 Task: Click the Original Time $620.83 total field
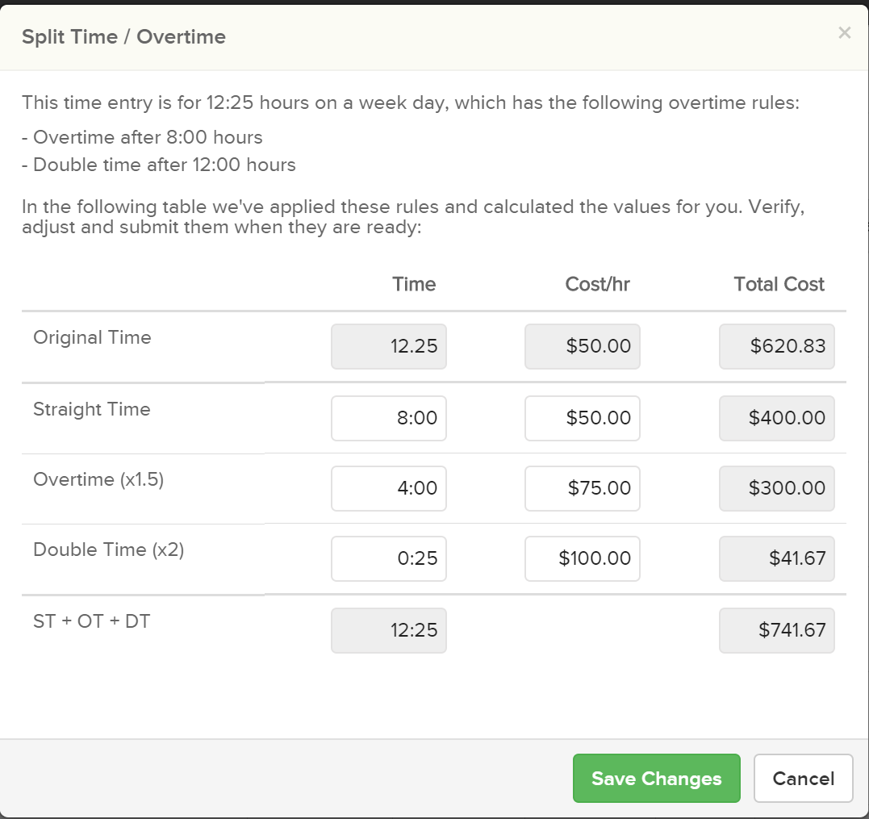tap(777, 346)
